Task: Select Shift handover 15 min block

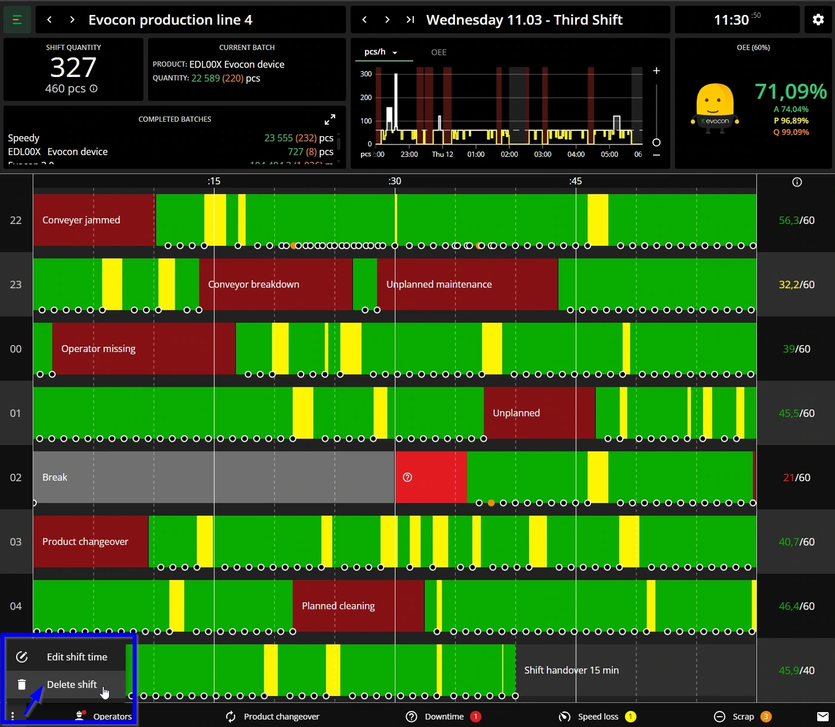Action: [x=636, y=670]
